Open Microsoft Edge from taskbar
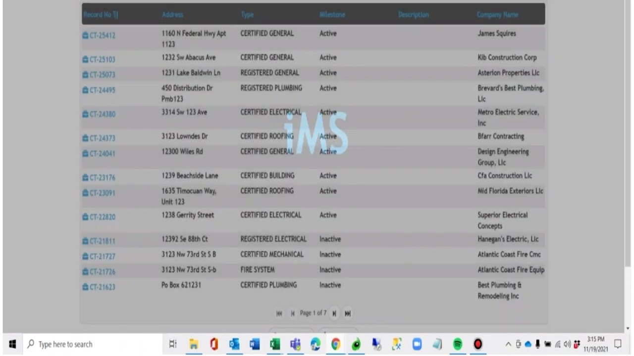The height and width of the screenshot is (356, 634). tap(316, 344)
